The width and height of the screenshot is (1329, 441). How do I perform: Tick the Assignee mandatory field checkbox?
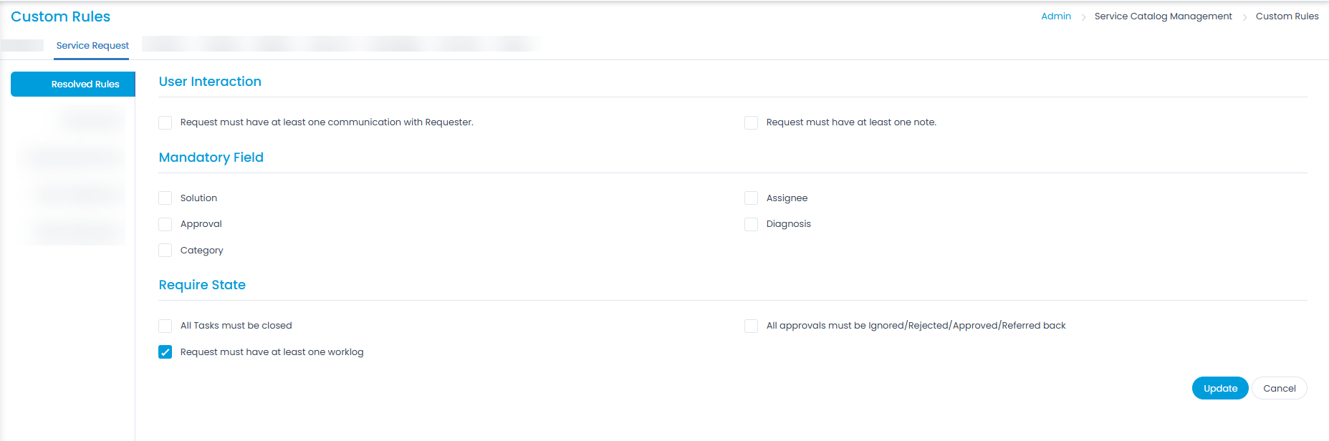[752, 198]
